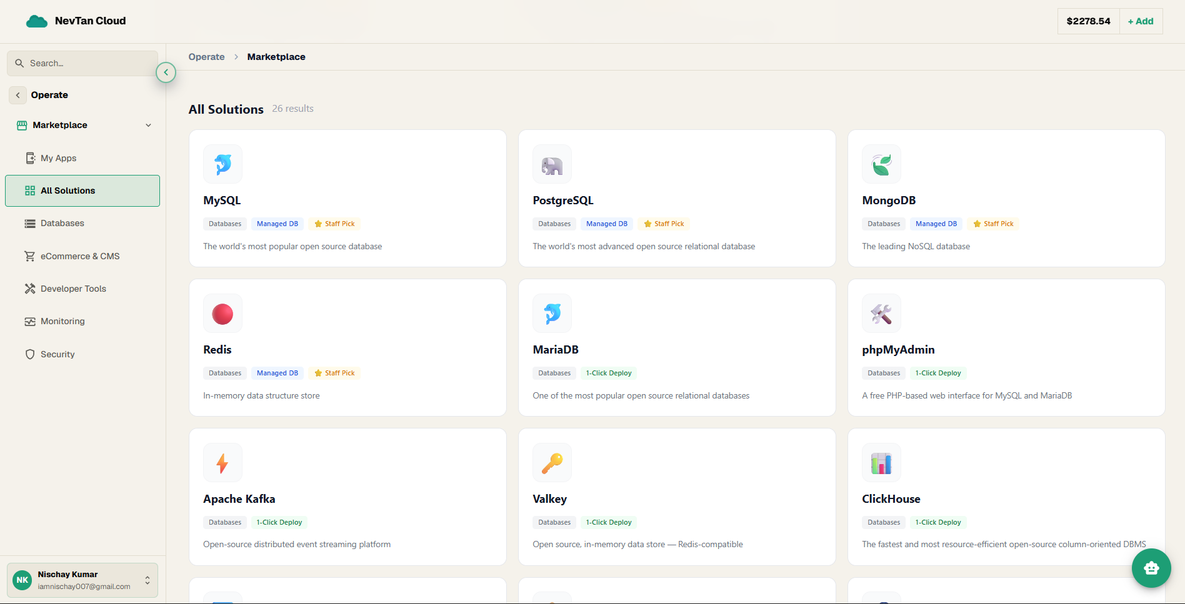Click the MySQL dolphin icon
This screenshot has height=604, width=1185.
pyautogui.click(x=222, y=164)
